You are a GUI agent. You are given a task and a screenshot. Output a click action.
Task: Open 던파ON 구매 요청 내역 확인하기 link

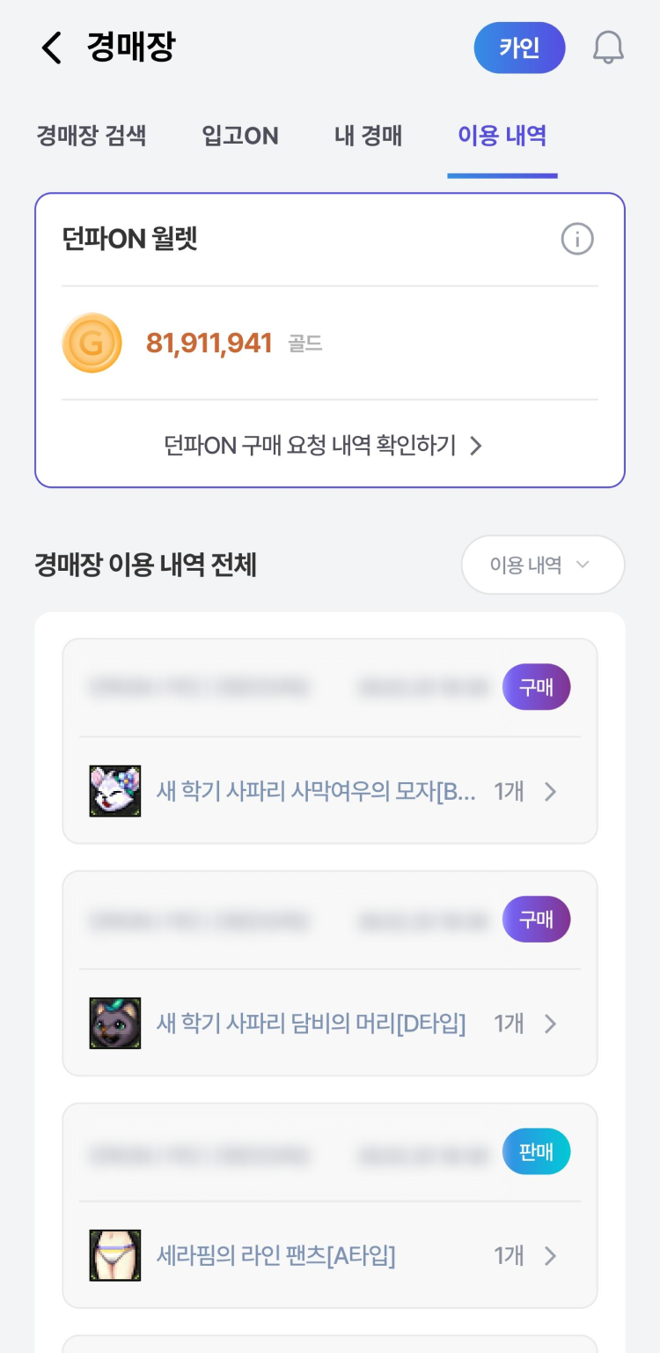coord(324,446)
